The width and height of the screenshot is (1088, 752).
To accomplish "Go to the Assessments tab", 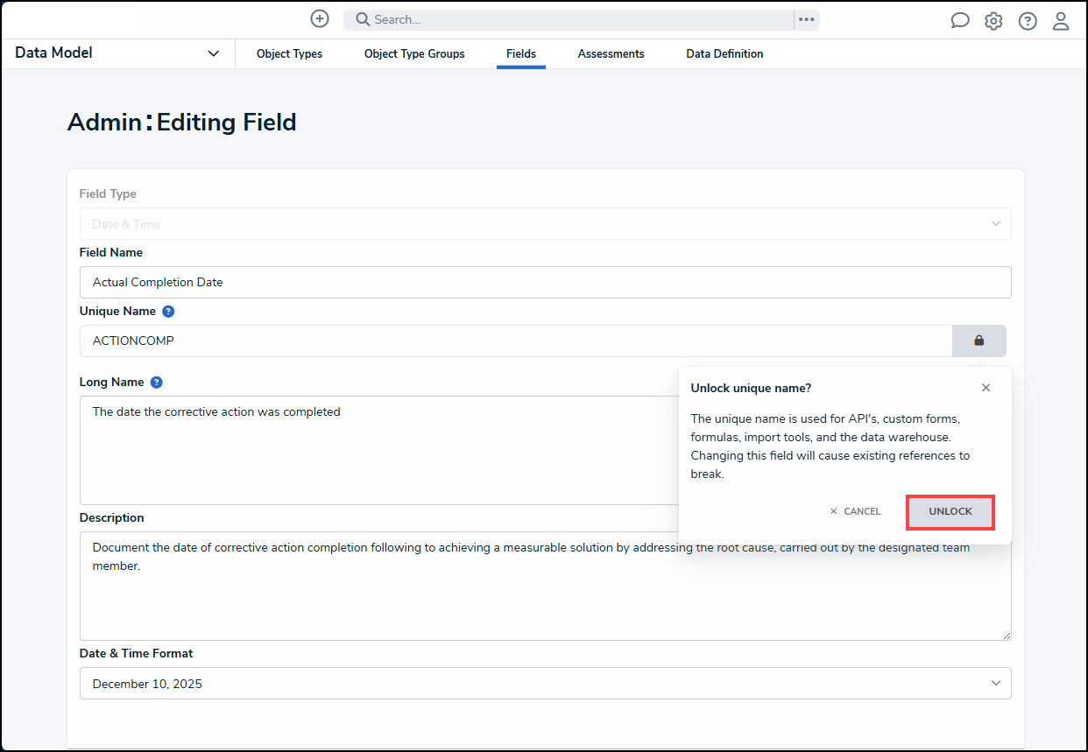I will coord(611,54).
